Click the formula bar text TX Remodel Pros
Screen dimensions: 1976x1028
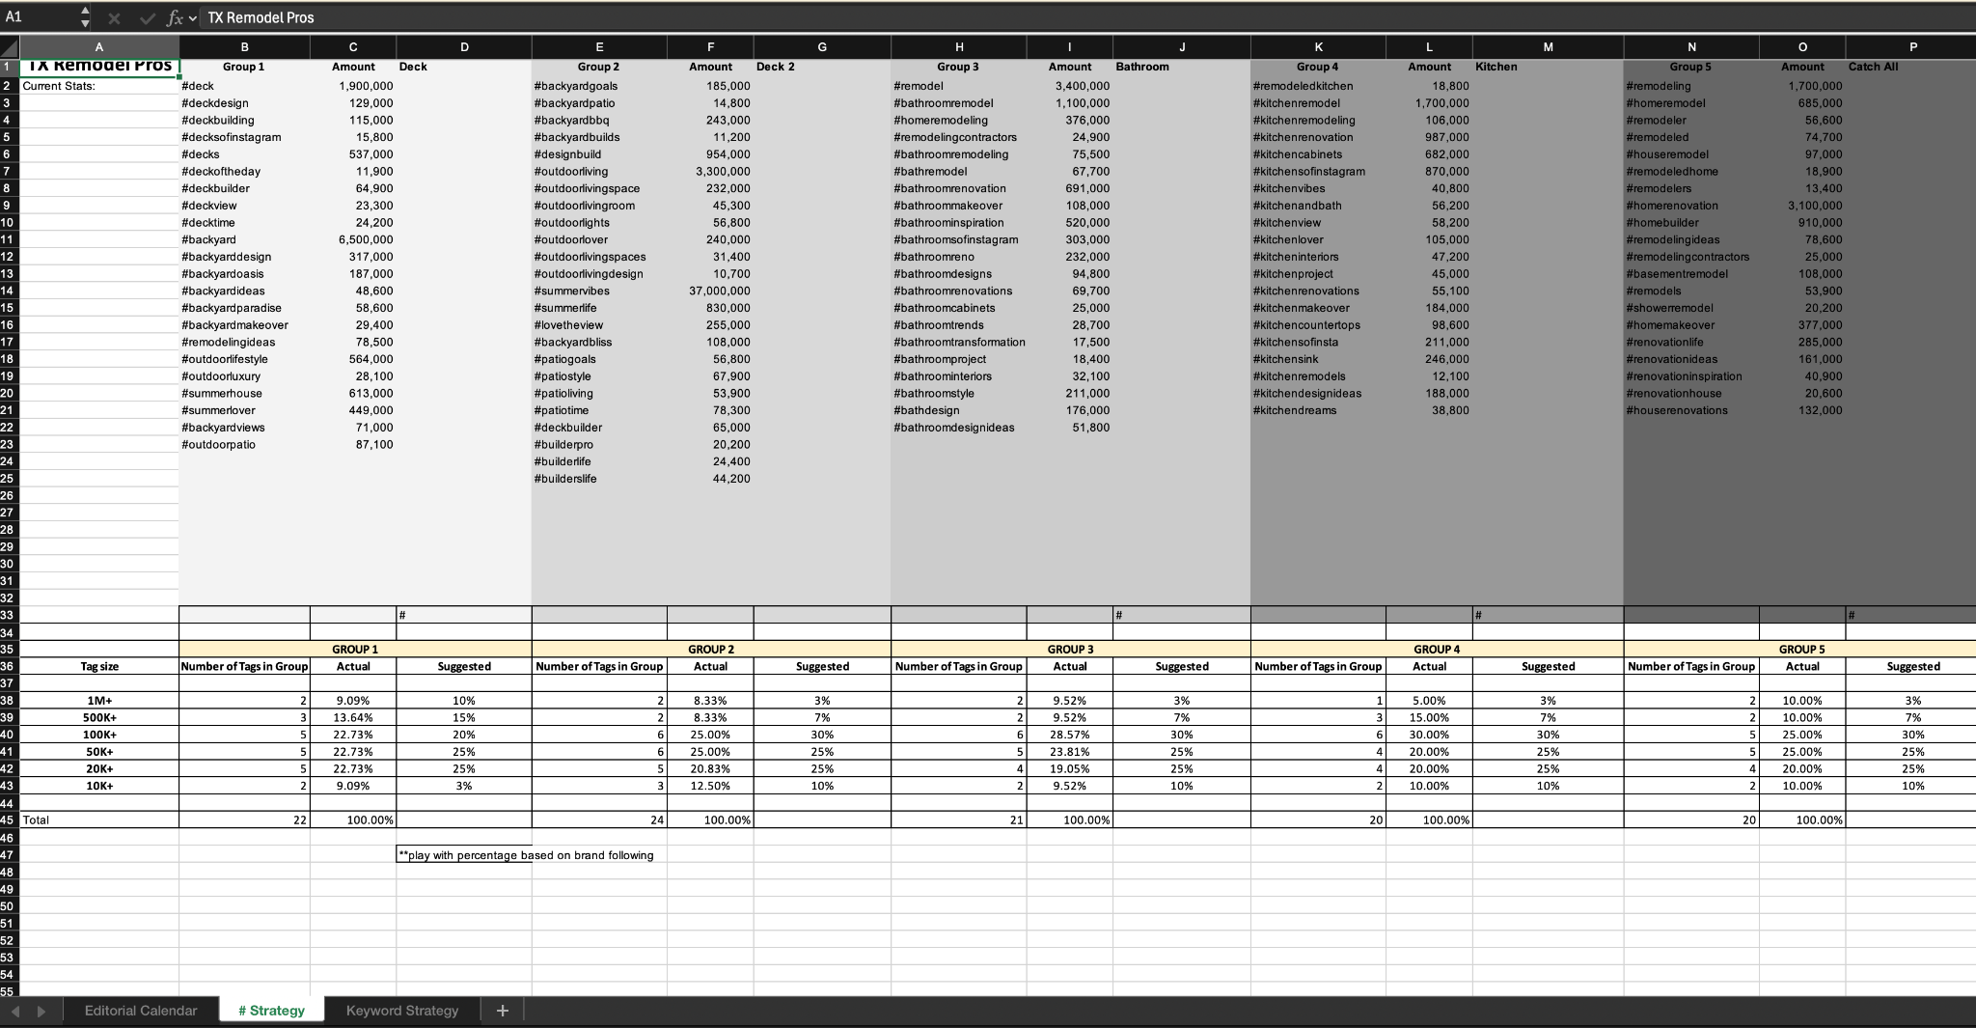tap(261, 17)
